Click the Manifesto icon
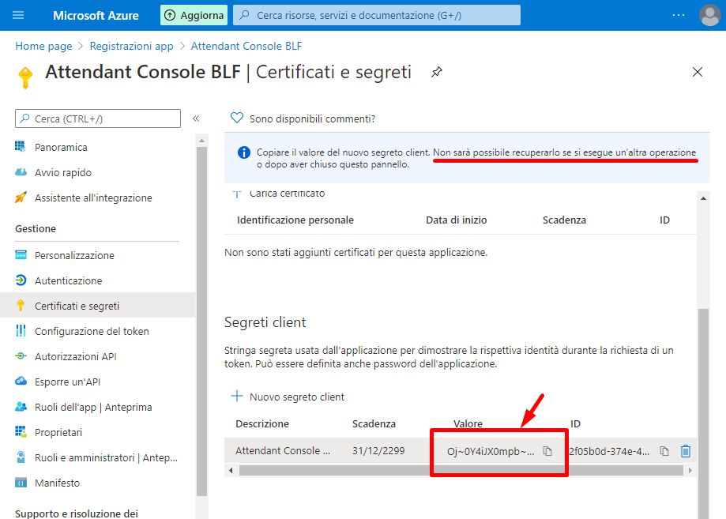This screenshot has height=519, width=726. click(x=21, y=483)
